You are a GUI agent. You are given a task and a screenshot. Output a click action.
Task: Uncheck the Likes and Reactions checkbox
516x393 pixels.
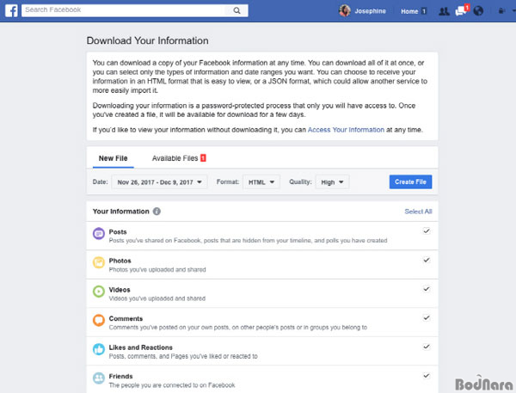pyautogui.click(x=427, y=347)
